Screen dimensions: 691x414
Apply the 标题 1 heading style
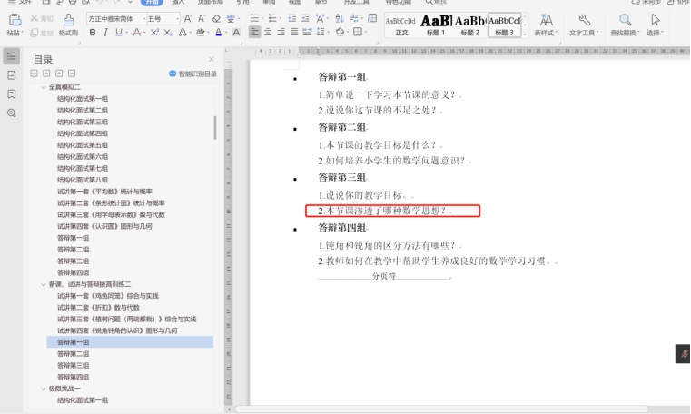(x=435, y=24)
